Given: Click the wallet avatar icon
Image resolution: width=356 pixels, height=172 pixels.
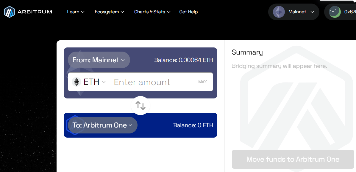Looking at the screenshot, I should 335,12.
